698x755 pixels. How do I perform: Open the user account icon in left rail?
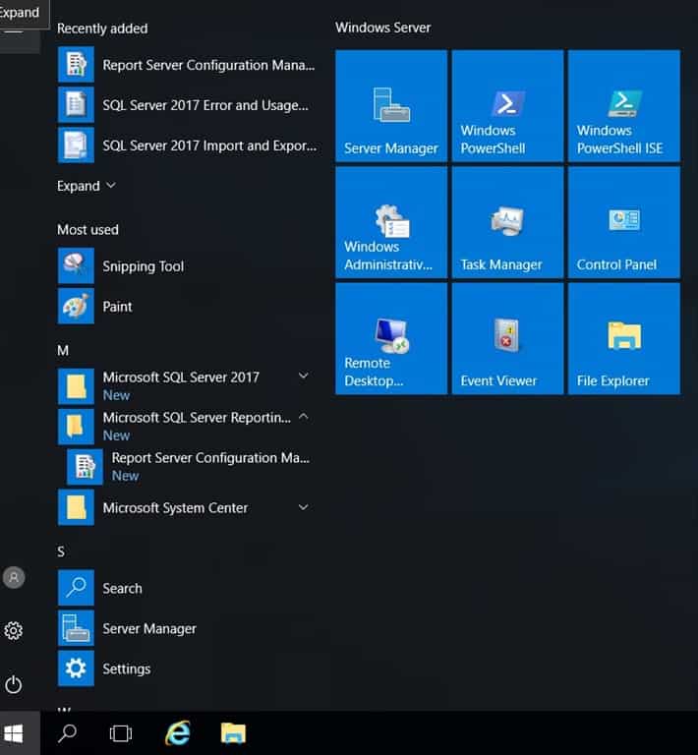click(14, 577)
